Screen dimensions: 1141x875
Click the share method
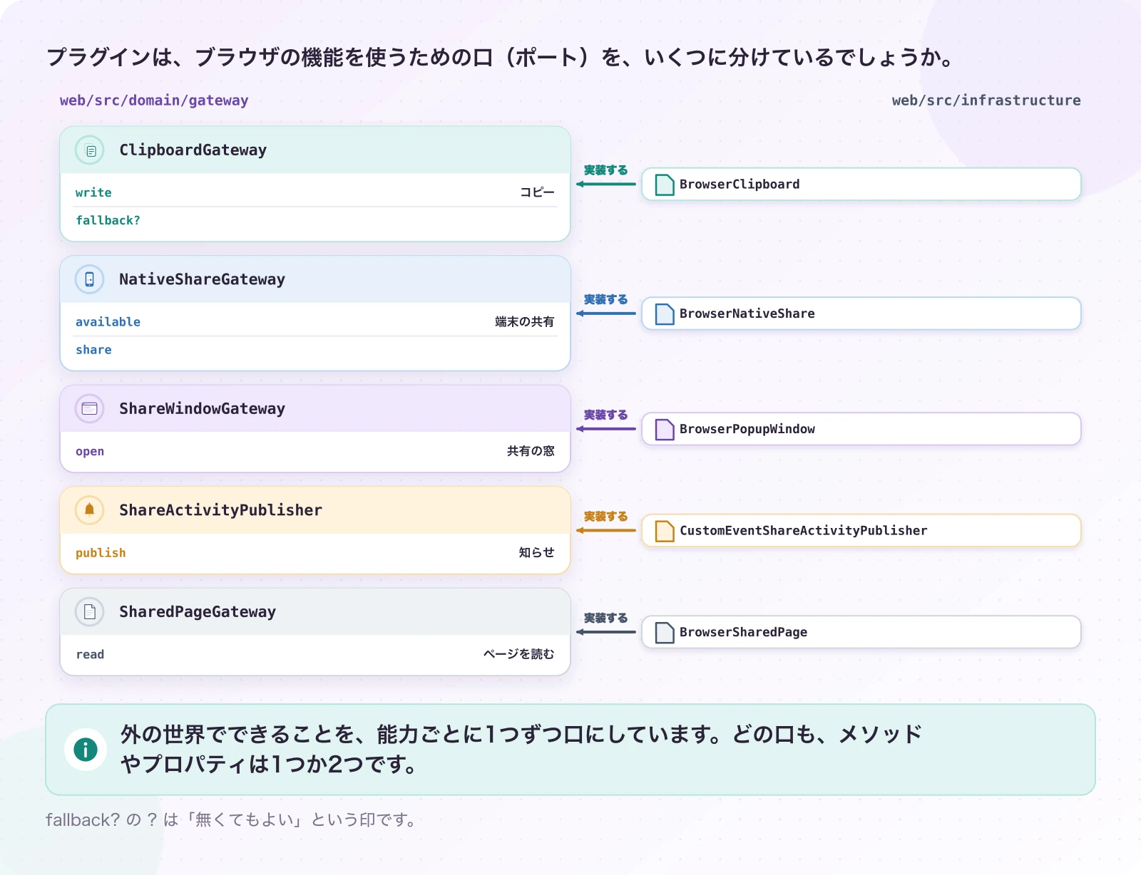[93, 350]
